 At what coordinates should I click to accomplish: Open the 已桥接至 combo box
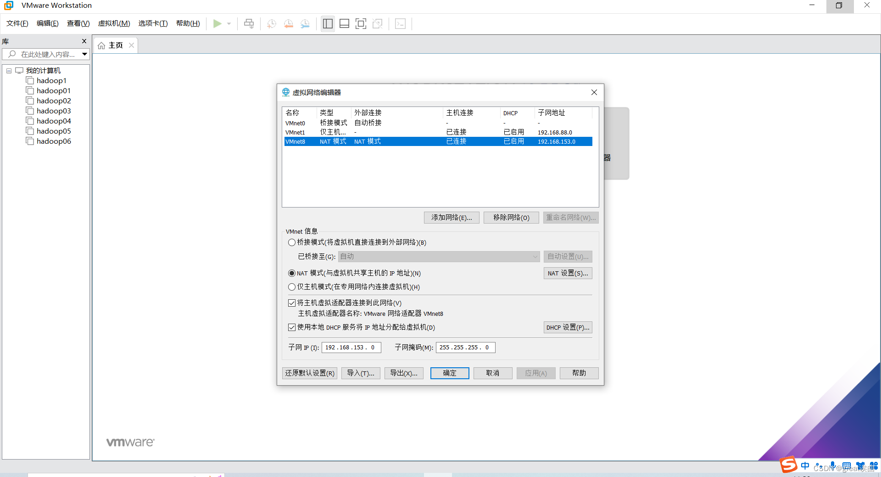[x=439, y=257]
